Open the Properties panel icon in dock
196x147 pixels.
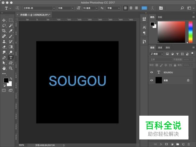tap(144, 19)
